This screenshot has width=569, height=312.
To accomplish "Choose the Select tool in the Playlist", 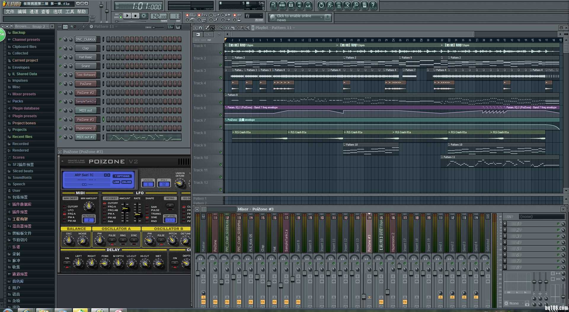I will click(x=237, y=28).
